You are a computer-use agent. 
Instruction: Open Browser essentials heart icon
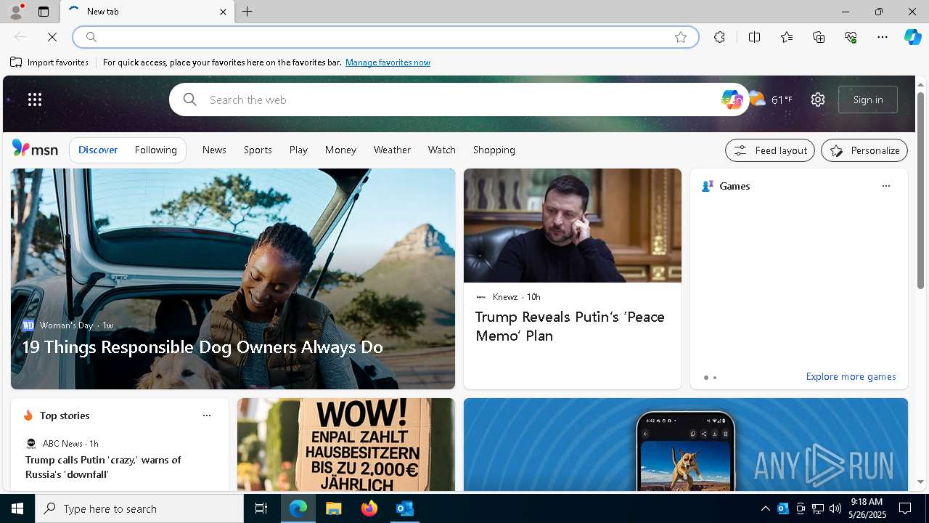851,37
